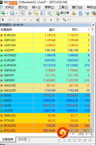Select the EURGBP symbol

10,60
